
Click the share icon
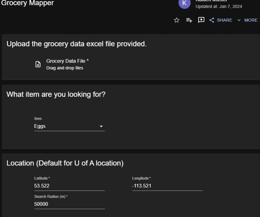[212, 20]
